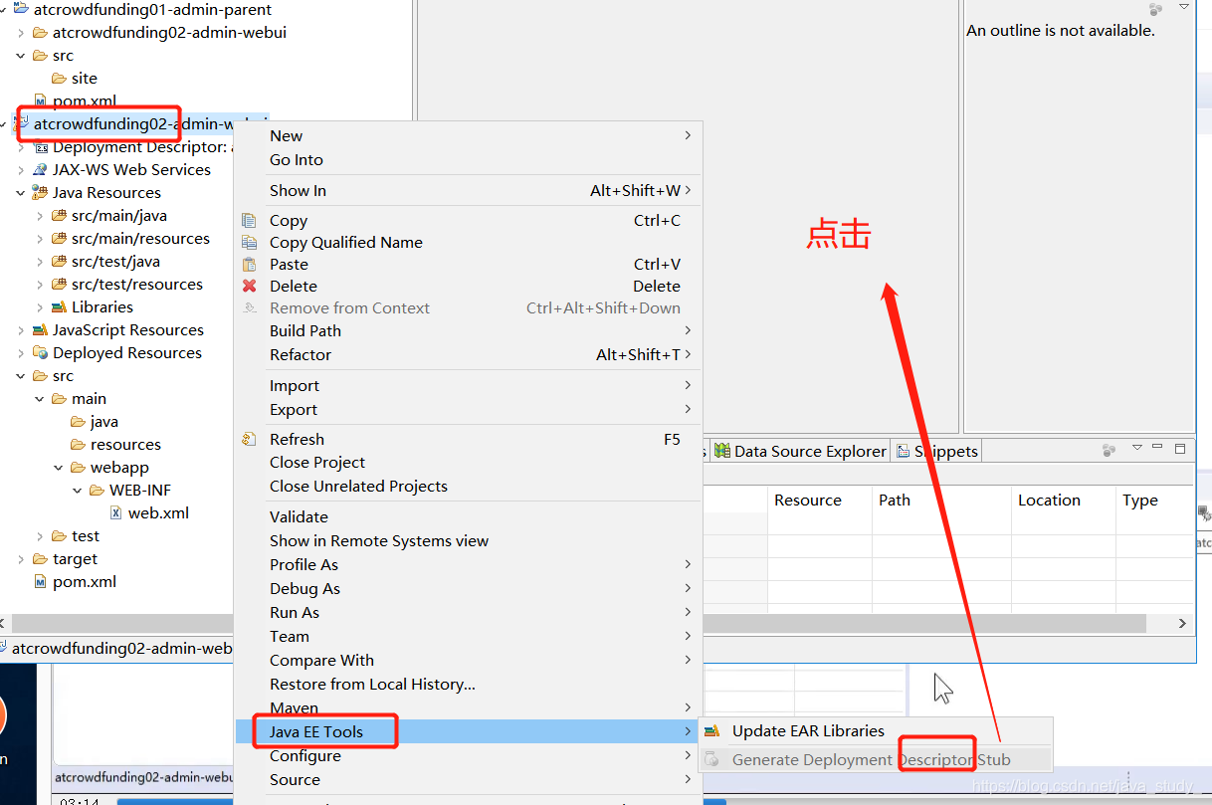Expand JavaScript Resources node
The height and width of the screenshot is (805, 1212).
[21, 330]
